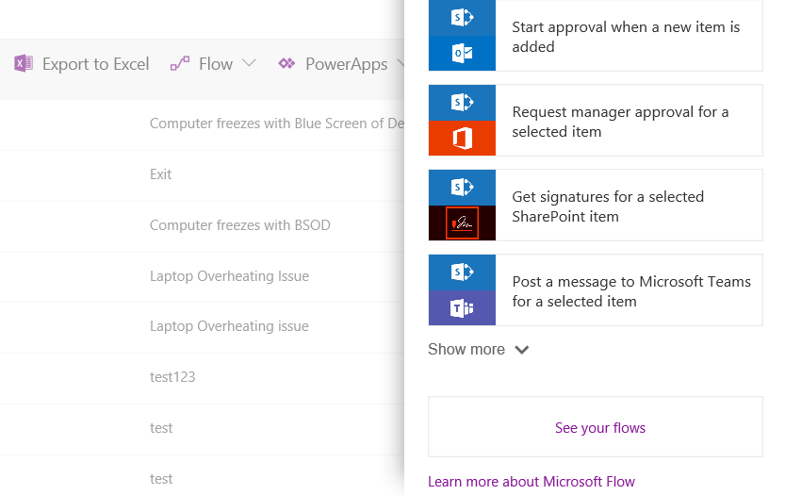The width and height of the screenshot is (785, 495).
Task: Expand the PowerApps dropdown
Action: 401,64
